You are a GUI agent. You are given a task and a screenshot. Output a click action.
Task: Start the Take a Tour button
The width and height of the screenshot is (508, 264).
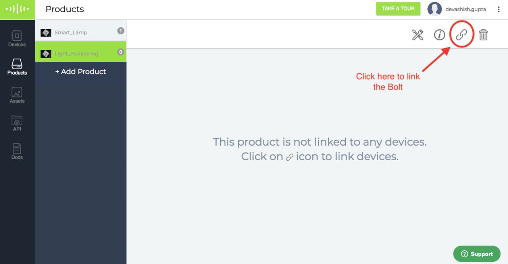click(398, 9)
